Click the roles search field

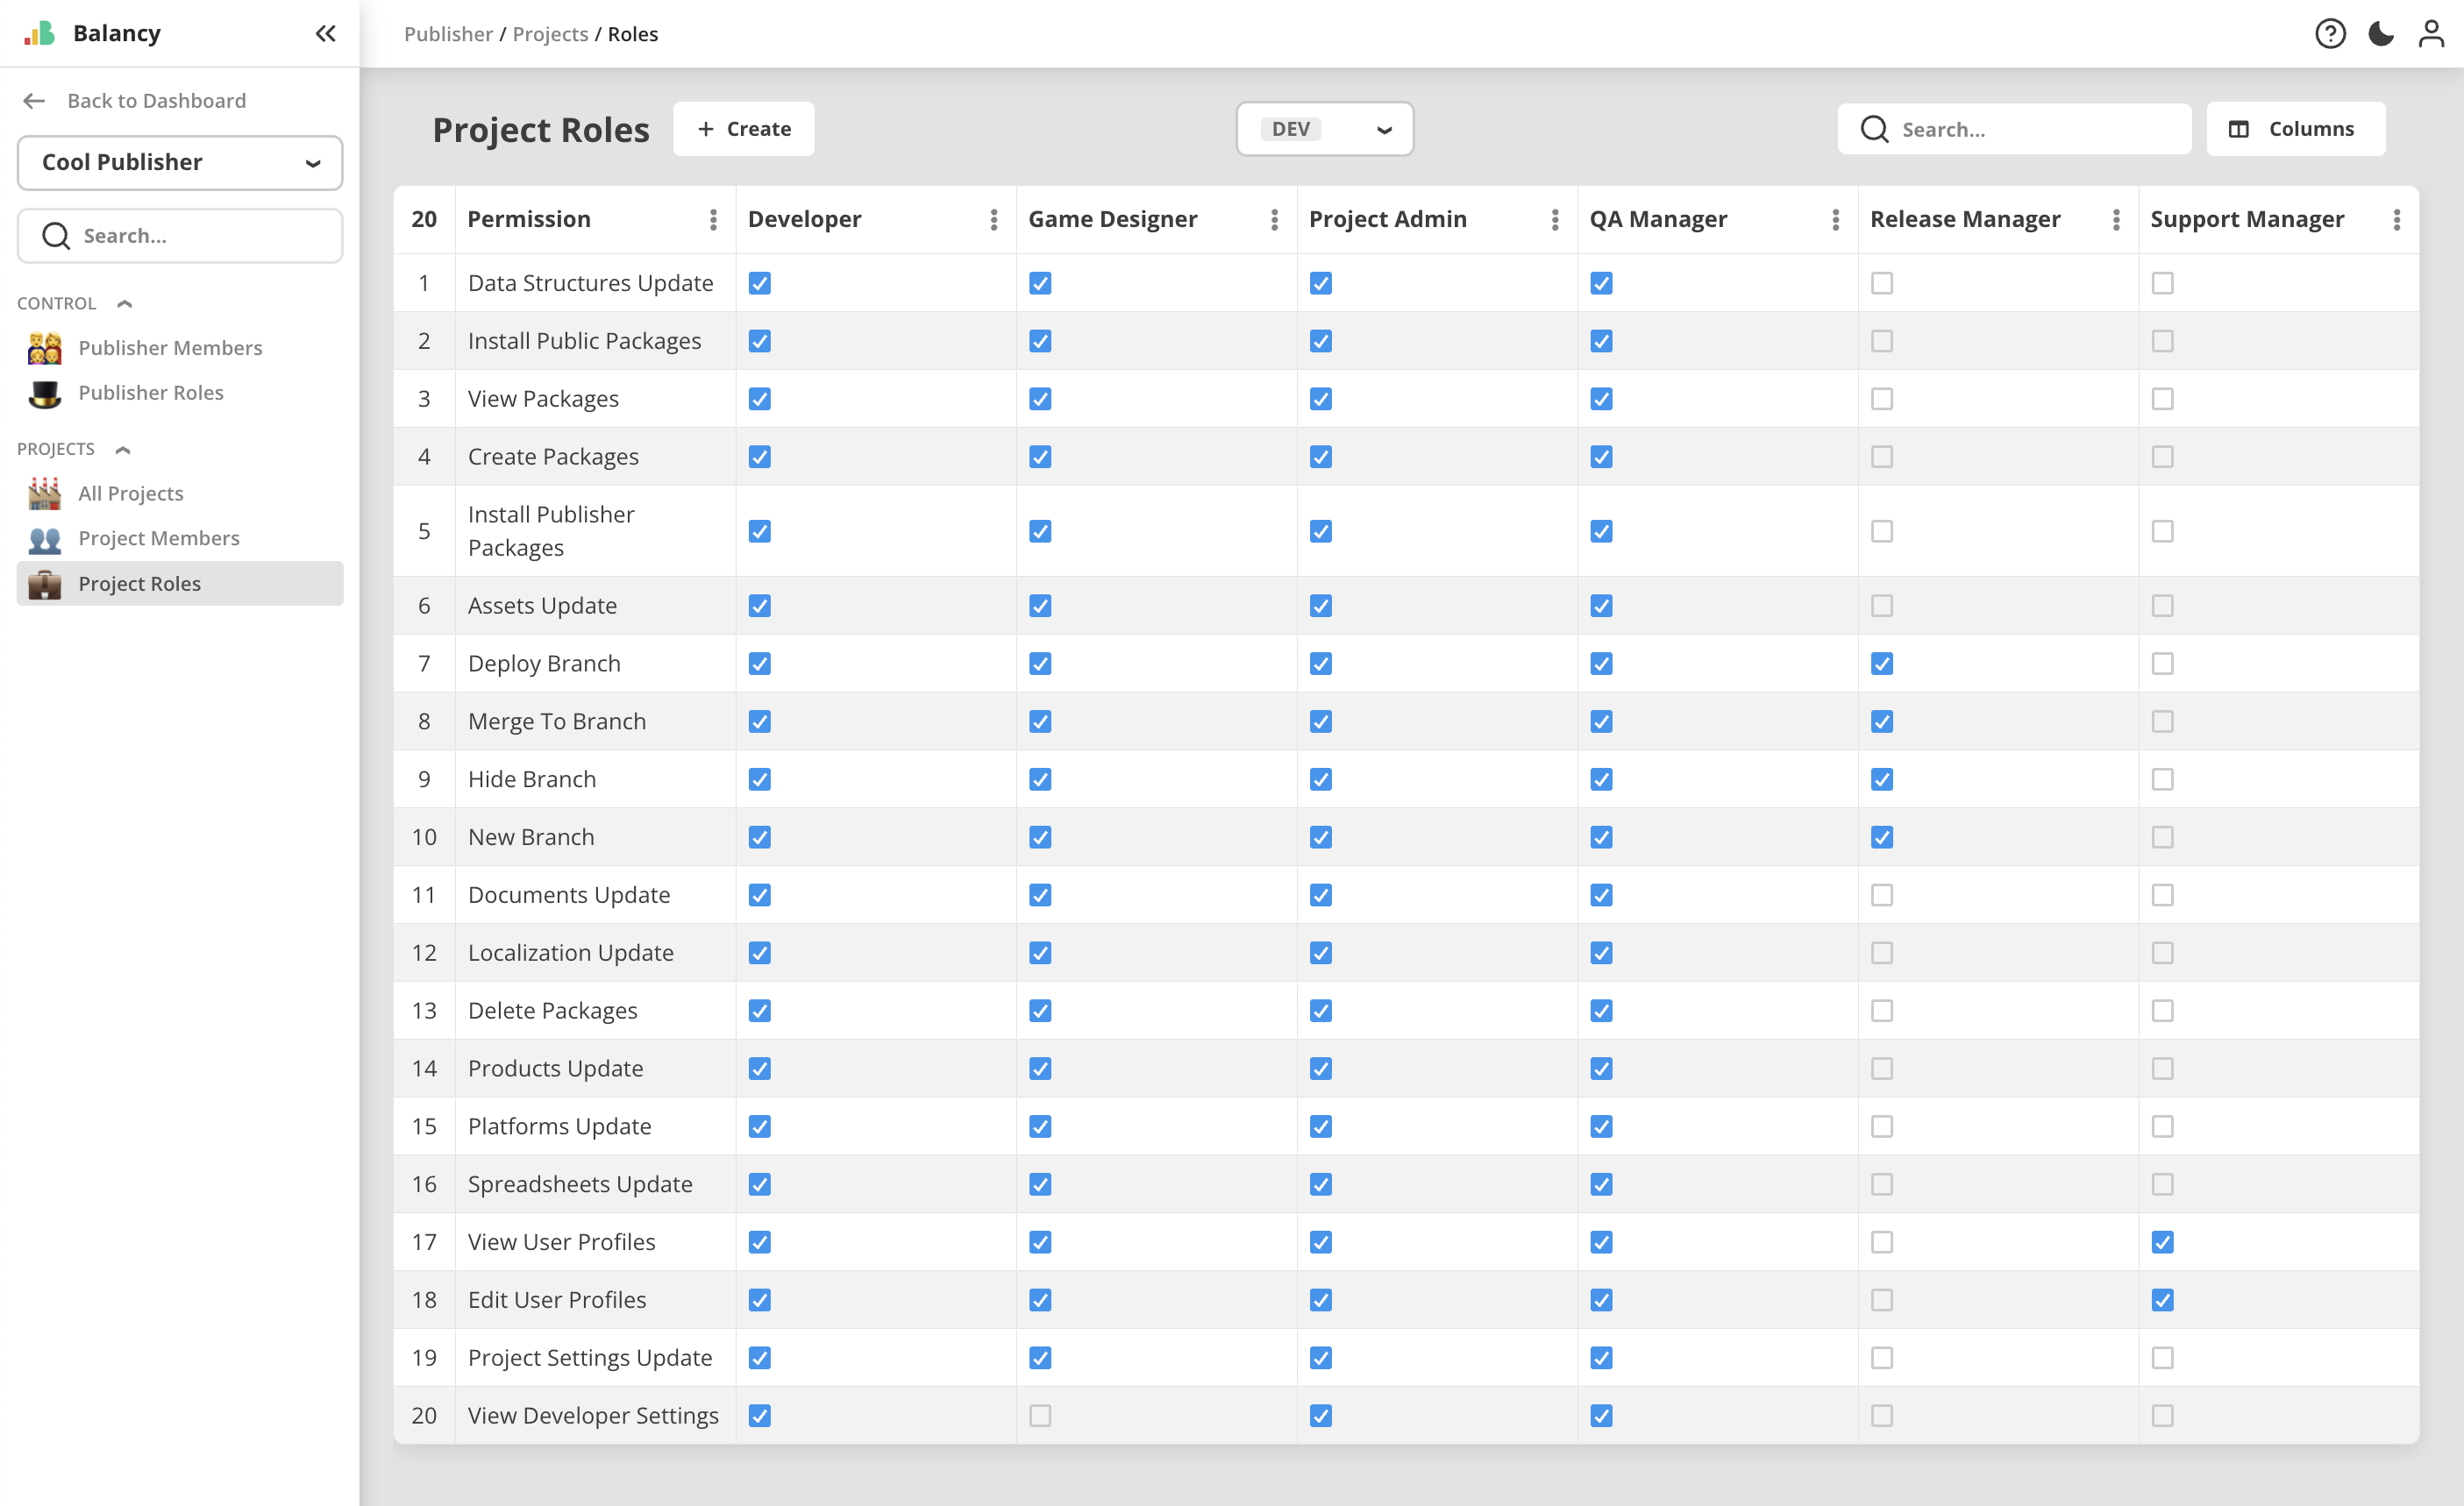coord(2013,128)
